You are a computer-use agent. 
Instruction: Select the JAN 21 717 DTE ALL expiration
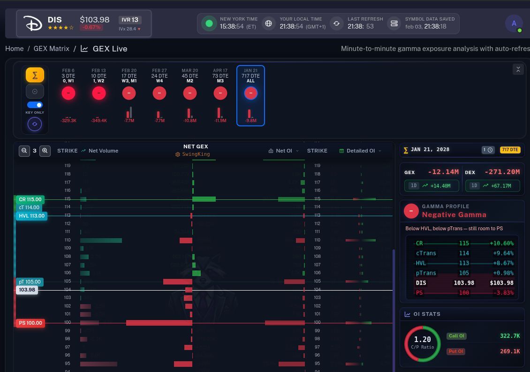(x=250, y=96)
